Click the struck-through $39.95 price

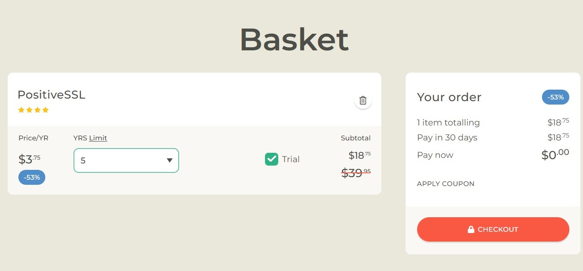pyautogui.click(x=356, y=172)
